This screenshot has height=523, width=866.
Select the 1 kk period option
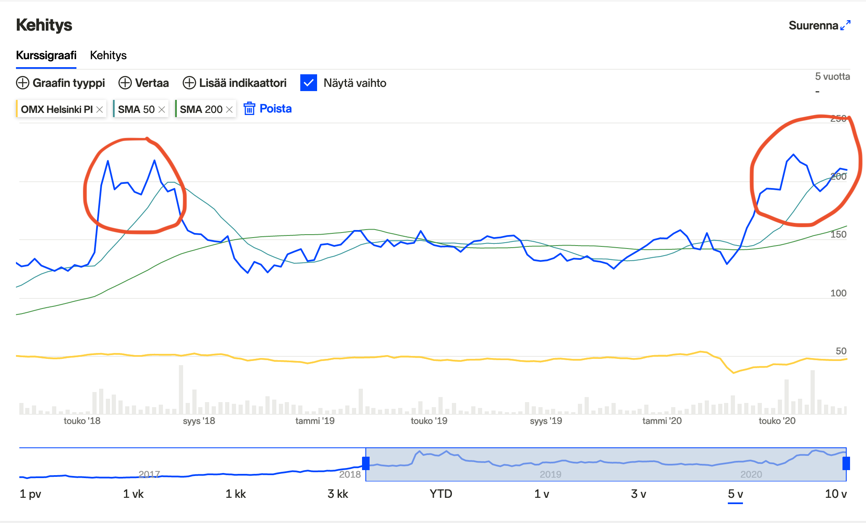[x=235, y=494]
